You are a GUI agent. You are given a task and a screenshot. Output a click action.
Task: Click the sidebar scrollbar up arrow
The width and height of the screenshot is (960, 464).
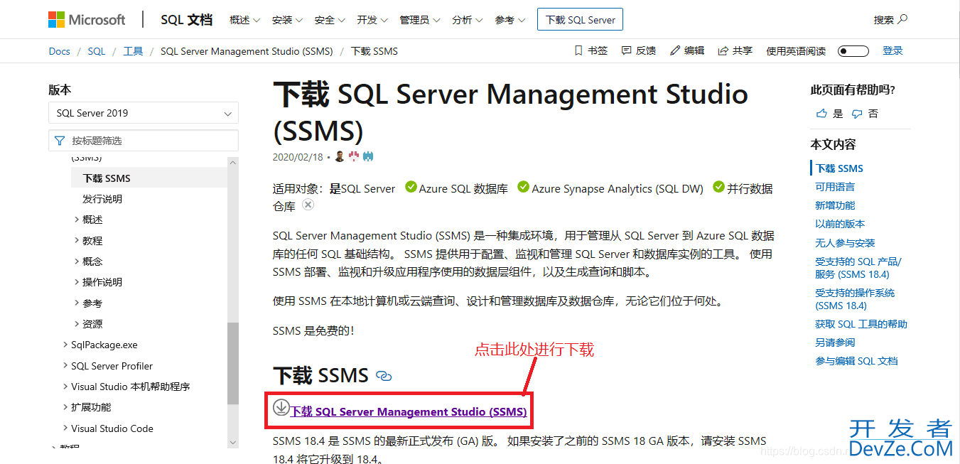click(233, 163)
